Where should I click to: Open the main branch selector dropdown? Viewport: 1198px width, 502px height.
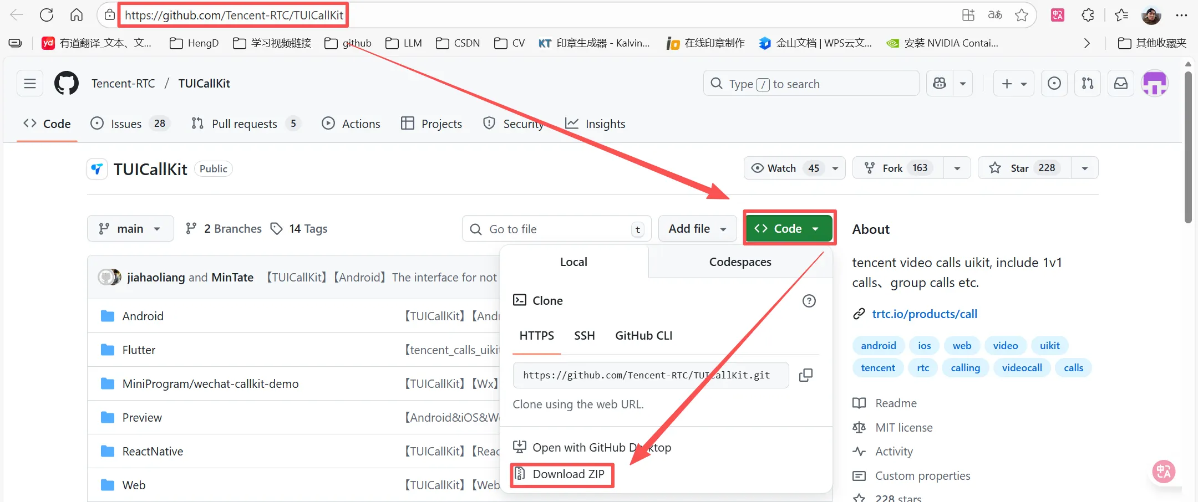130,228
